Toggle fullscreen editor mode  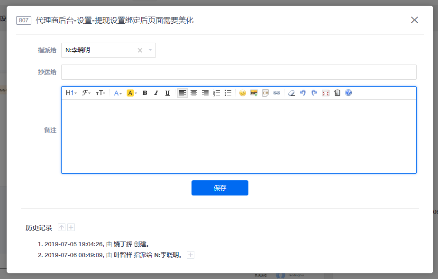[x=326, y=93]
